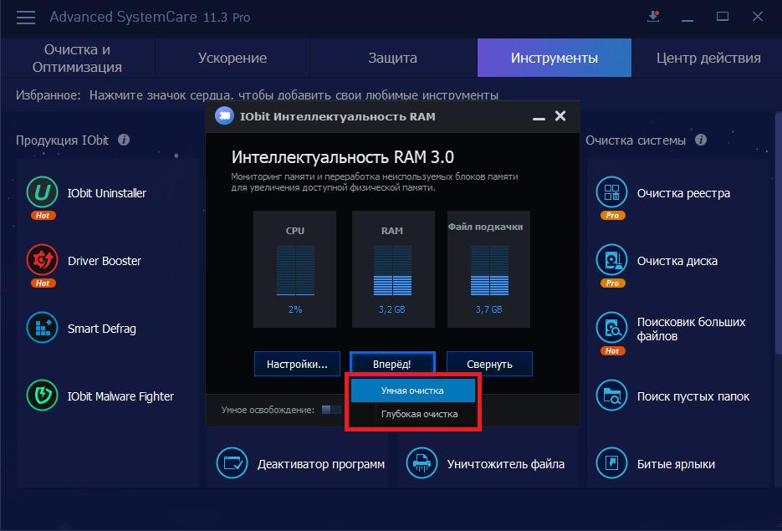The width and height of the screenshot is (782, 531).
Task: Open the program deactivator icon (Деактиватор программ)
Action: pyautogui.click(x=232, y=463)
